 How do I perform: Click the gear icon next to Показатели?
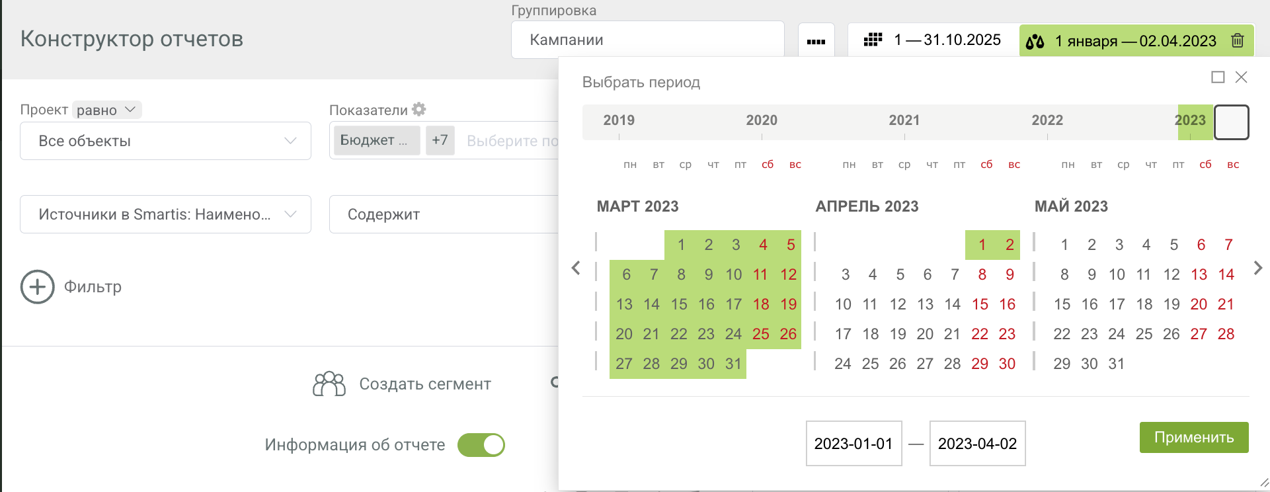[419, 109]
